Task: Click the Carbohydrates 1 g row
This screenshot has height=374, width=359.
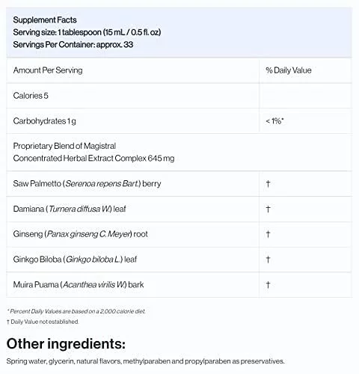Action: [x=179, y=121]
